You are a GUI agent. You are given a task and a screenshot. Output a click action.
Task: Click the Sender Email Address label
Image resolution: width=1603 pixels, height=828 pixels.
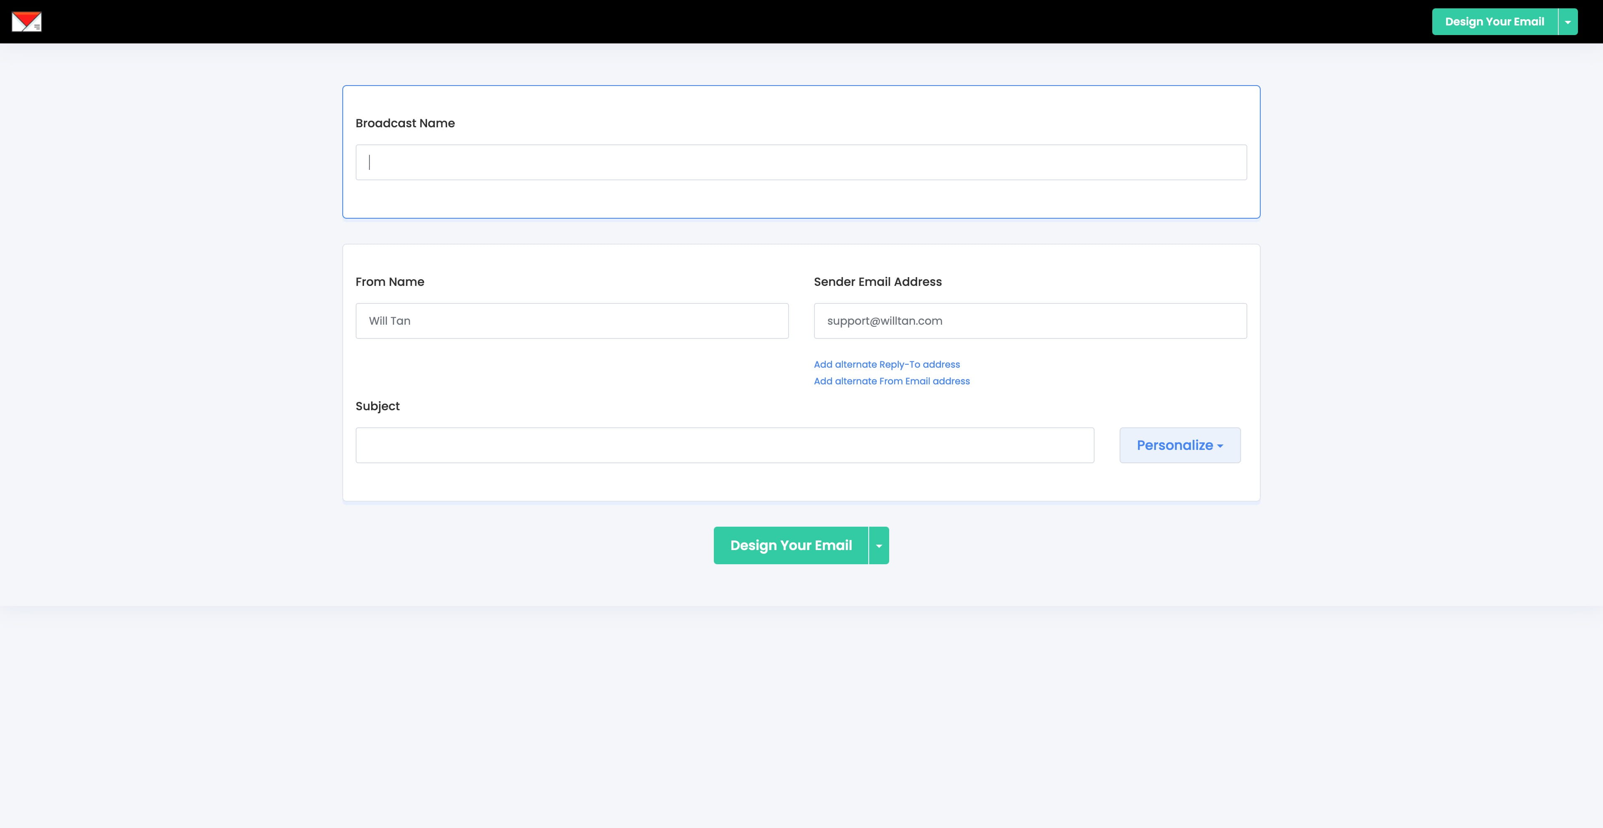pos(877,282)
